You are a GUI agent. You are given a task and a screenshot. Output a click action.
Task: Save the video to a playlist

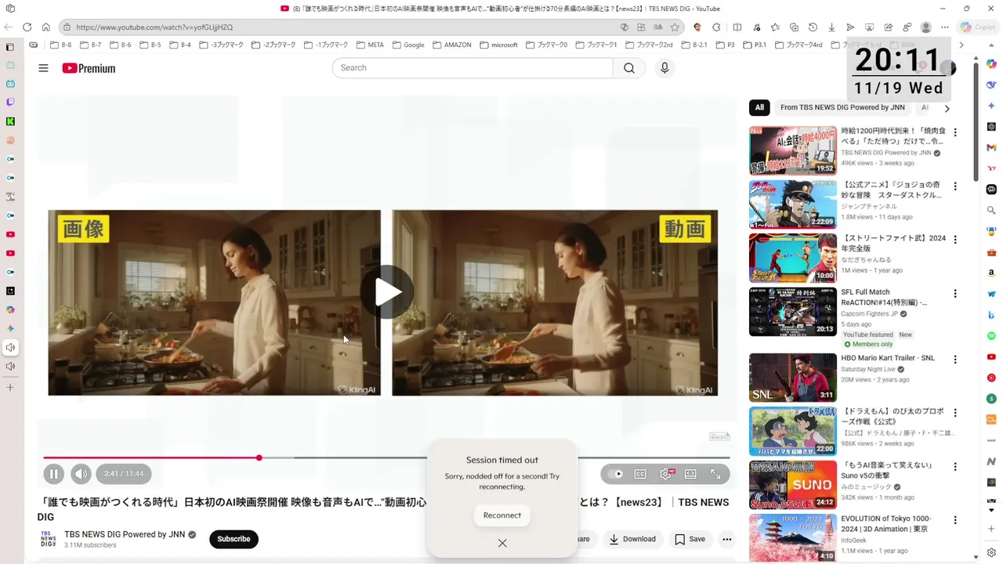point(690,539)
